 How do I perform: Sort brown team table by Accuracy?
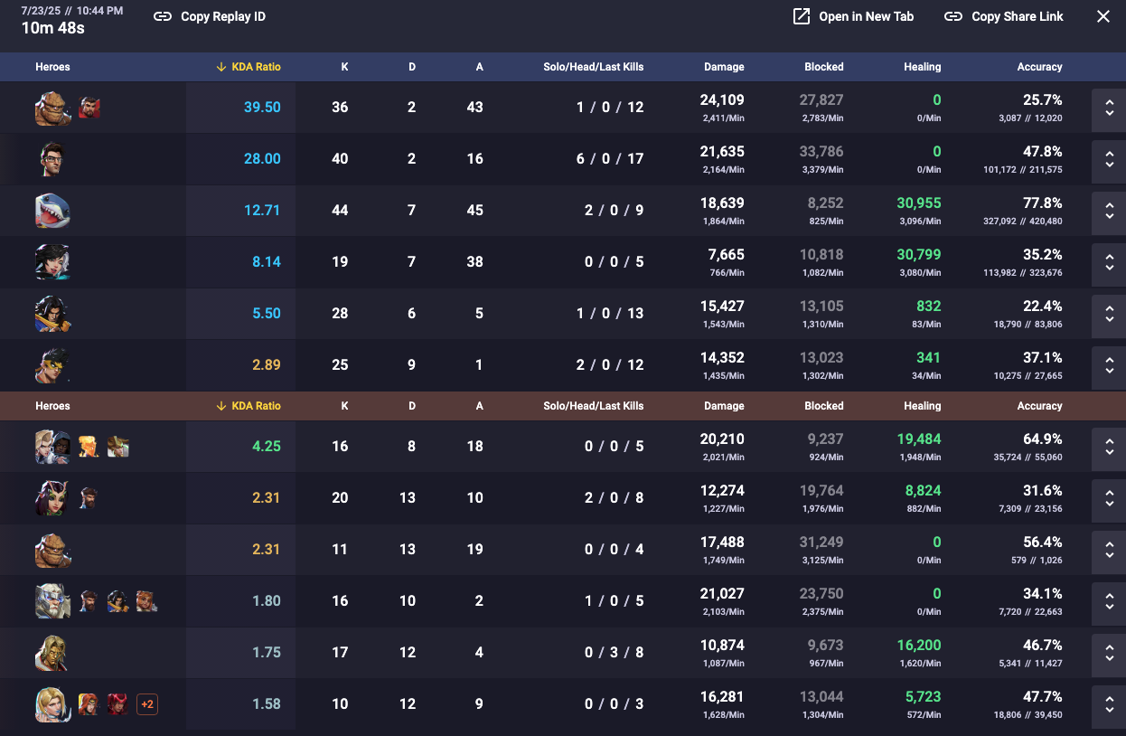click(1039, 406)
